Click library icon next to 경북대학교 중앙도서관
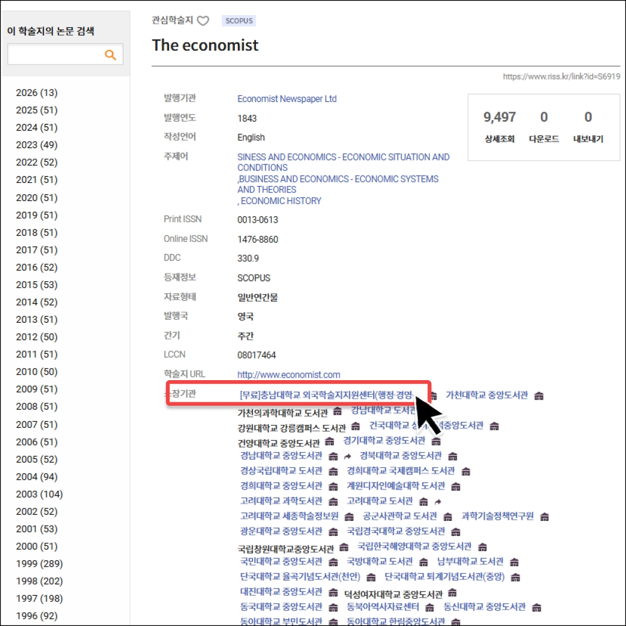The height and width of the screenshot is (626, 626). (x=453, y=456)
